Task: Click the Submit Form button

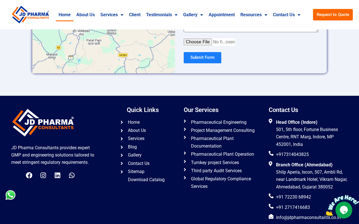Action: click(202, 58)
